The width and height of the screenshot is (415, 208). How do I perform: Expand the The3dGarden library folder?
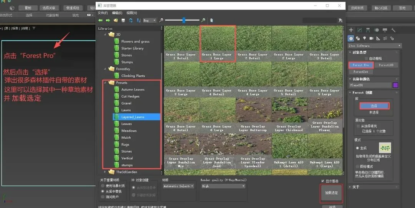coord(105,172)
